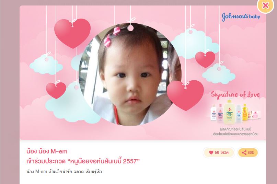The image size is (277, 184).
Task: Click the circular baby photo
Action: tap(130, 74)
